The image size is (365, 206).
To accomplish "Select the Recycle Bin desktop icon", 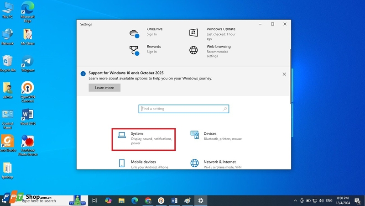I will pyautogui.click(x=8, y=63).
